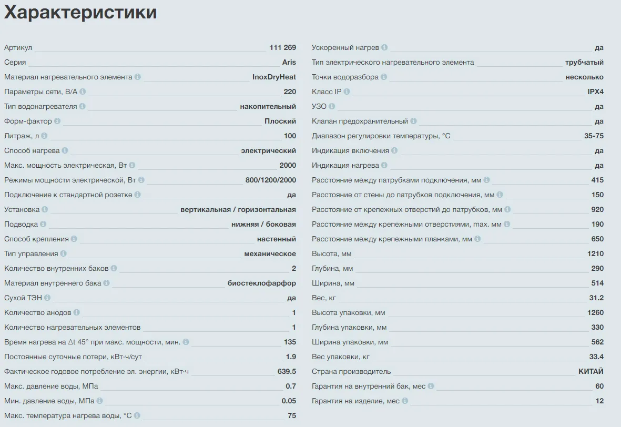Click info icon beside Тип водонагревателя
The height and width of the screenshot is (427, 621).
[x=83, y=106]
